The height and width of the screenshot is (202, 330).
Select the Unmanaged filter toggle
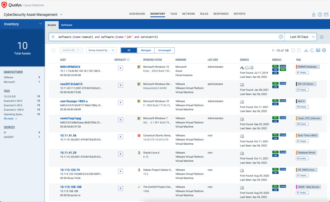[x=164, y=50]
